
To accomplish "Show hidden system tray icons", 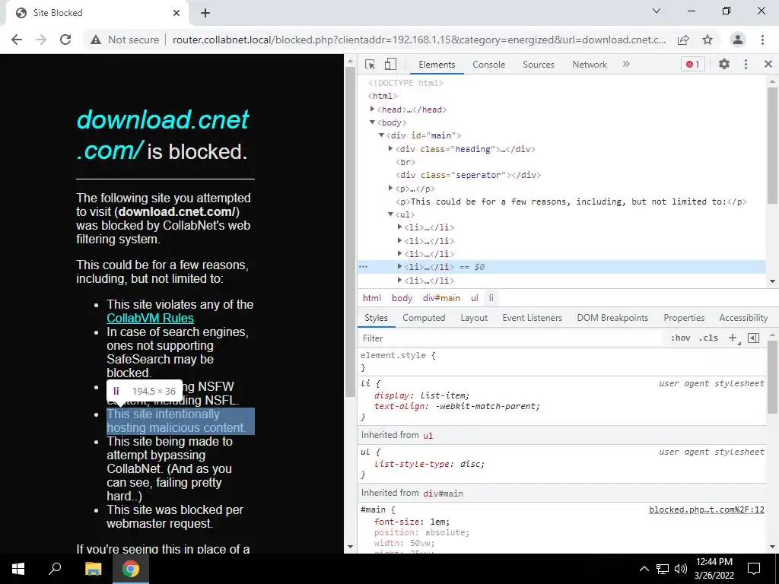I will point(644,569).
